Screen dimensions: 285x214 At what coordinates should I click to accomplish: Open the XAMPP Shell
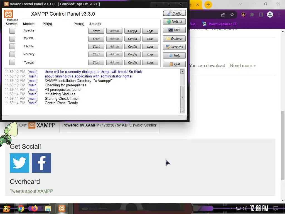point(174,30)
